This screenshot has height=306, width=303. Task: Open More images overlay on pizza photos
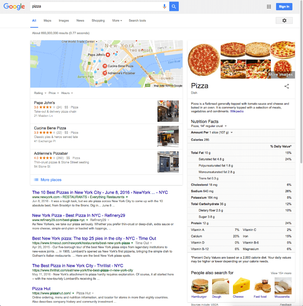click(281, 75)
